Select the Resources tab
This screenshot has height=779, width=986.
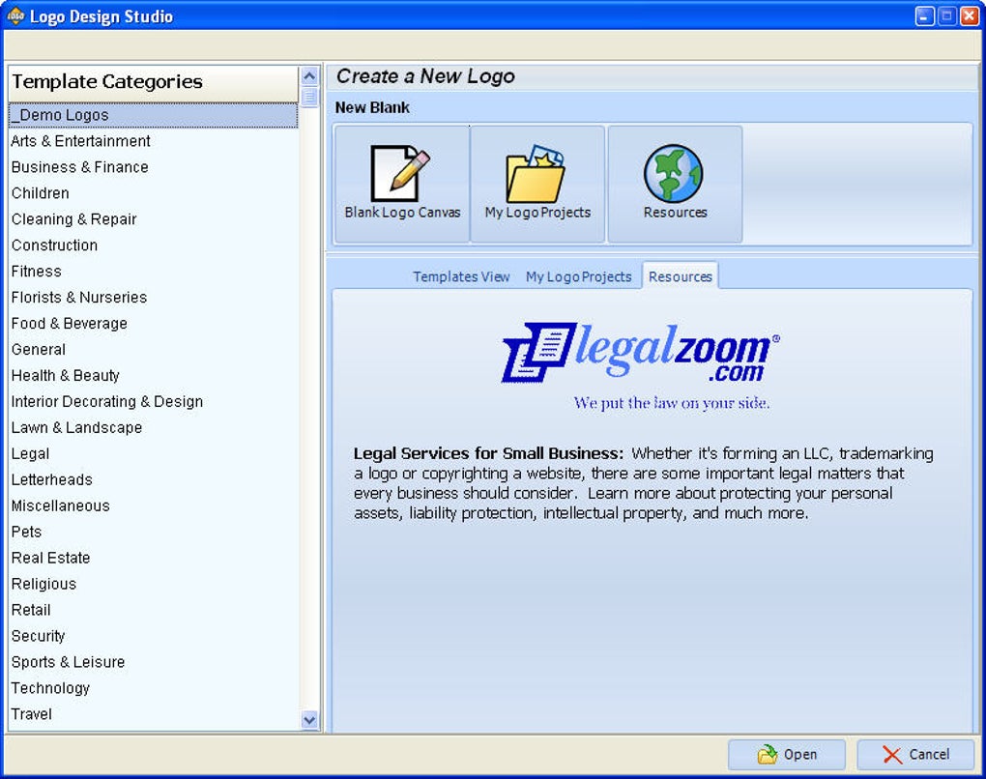pos(680,276)
